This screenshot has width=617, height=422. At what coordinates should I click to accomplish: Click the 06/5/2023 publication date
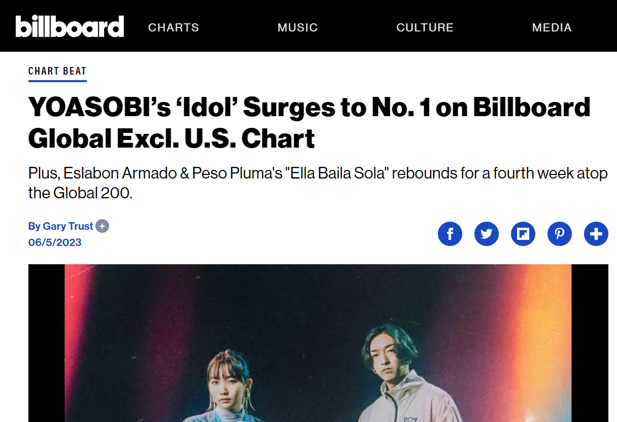tap(55, 242)
